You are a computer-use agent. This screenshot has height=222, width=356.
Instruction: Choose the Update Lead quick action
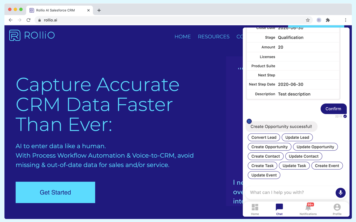click(x=297, y=137)
